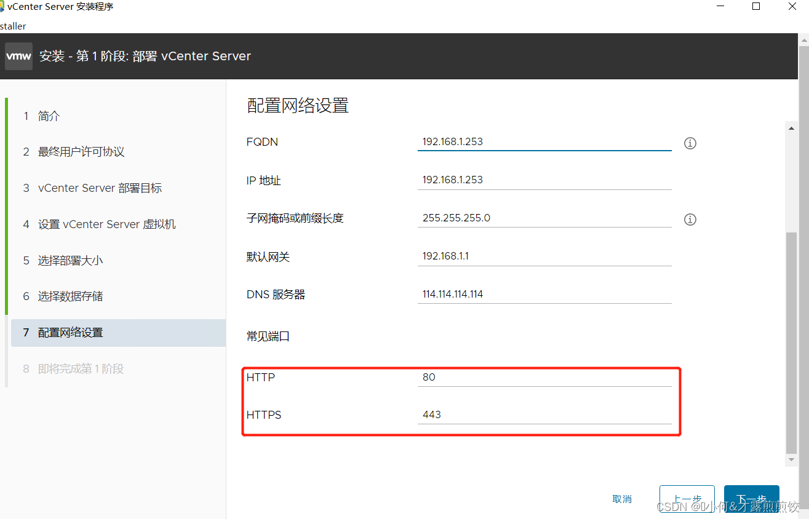Image resolution: width=809 pixels, height=519 pixels.
Task: Click the scrollbar down arrow
Action: 792,460
